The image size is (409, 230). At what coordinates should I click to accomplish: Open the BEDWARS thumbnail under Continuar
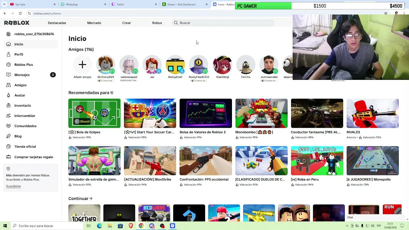click(x=154, y=213)
